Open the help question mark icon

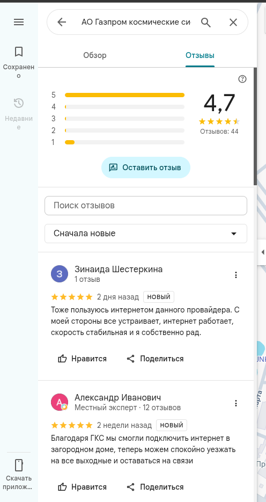(x=242, y=79)
